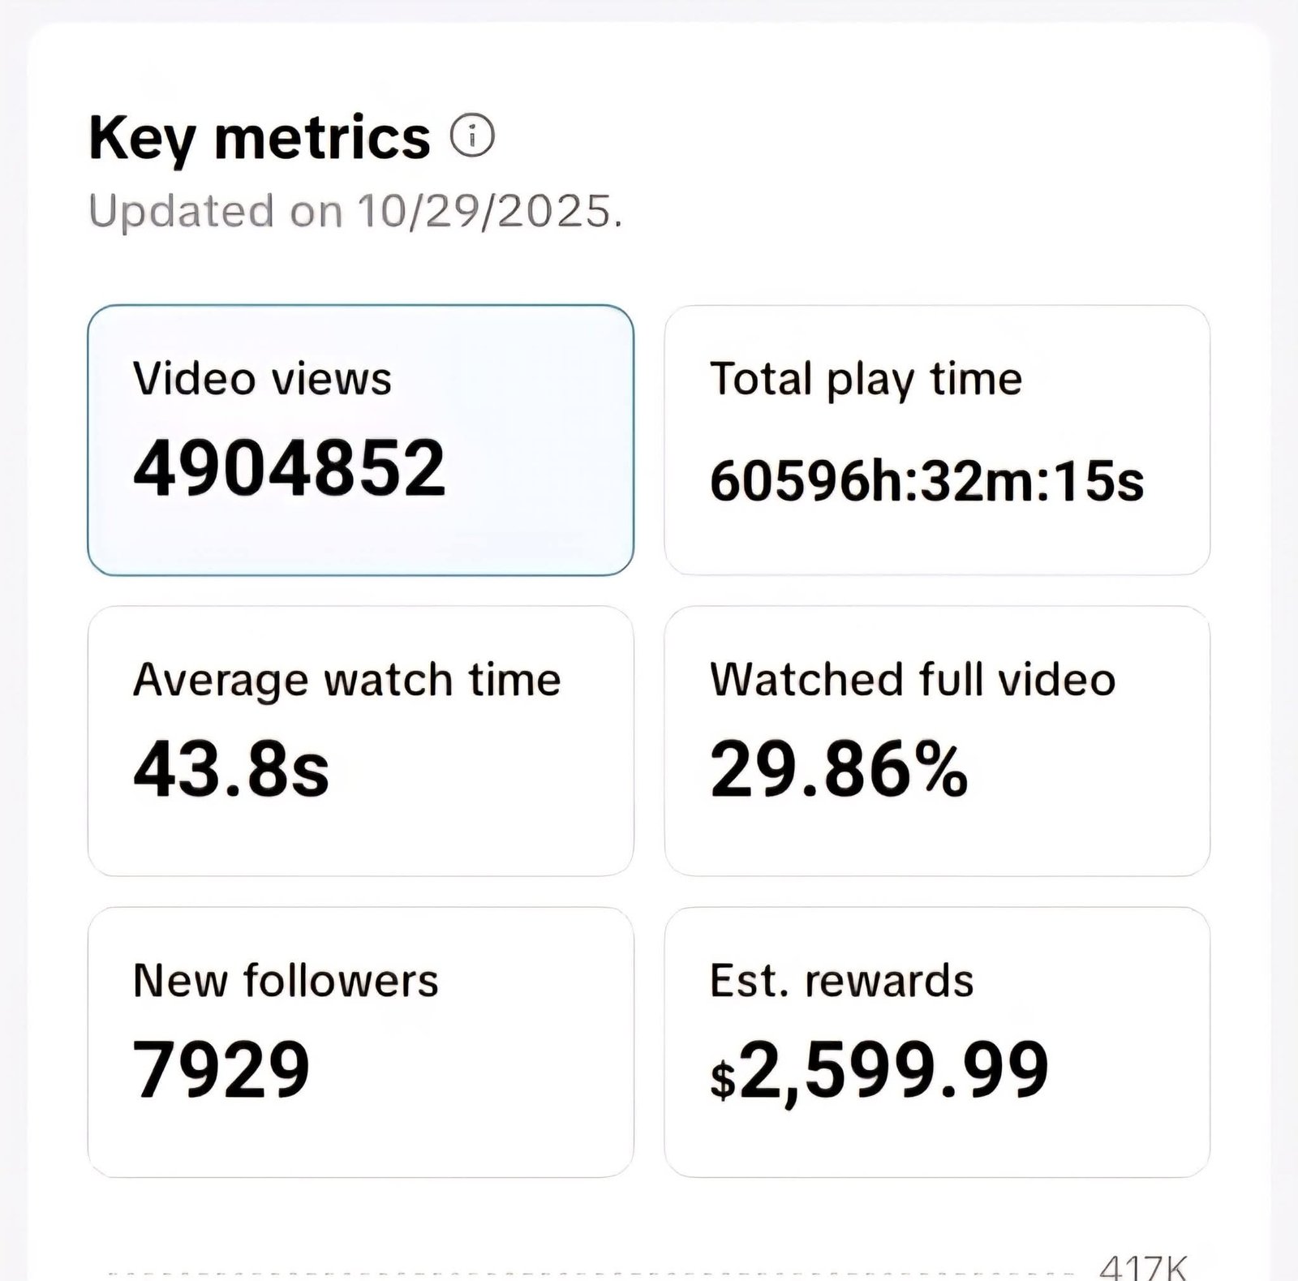The image size is (1298, 1281).
Task: Click the dotted baseline of the chart
Action: [x=568, y=1267]
